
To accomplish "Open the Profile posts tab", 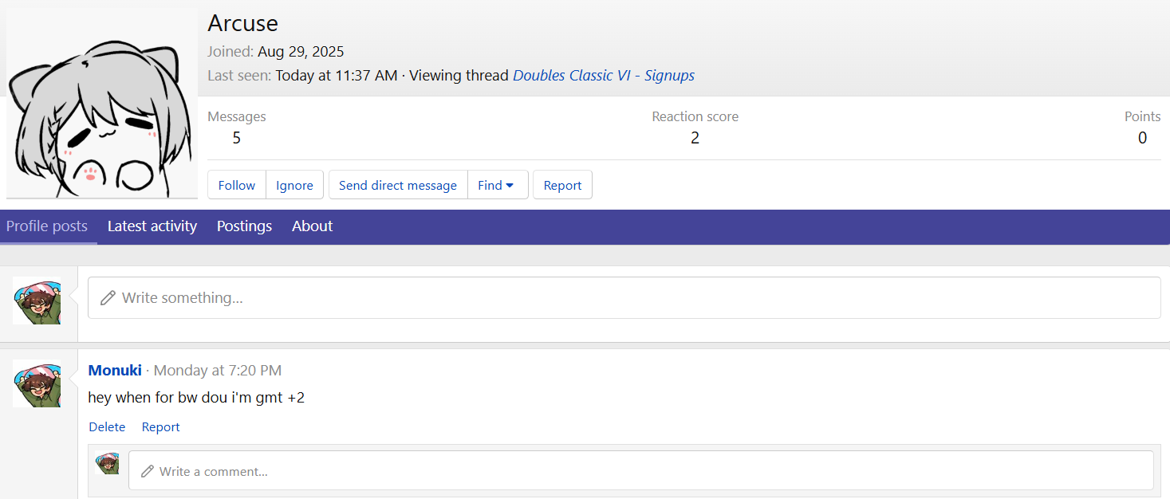I will (47, 226).
